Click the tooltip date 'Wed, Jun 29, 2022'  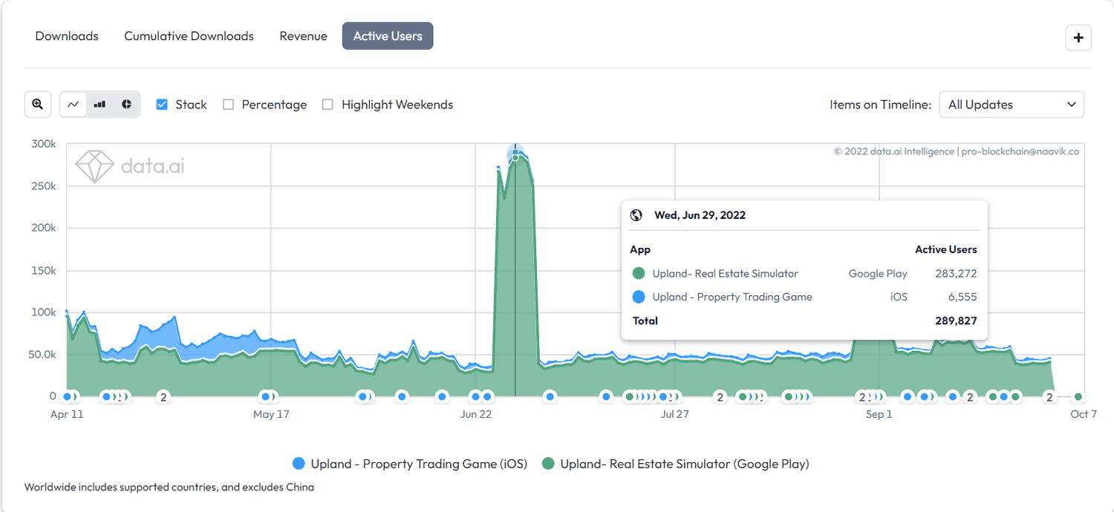tap(700, 215)
